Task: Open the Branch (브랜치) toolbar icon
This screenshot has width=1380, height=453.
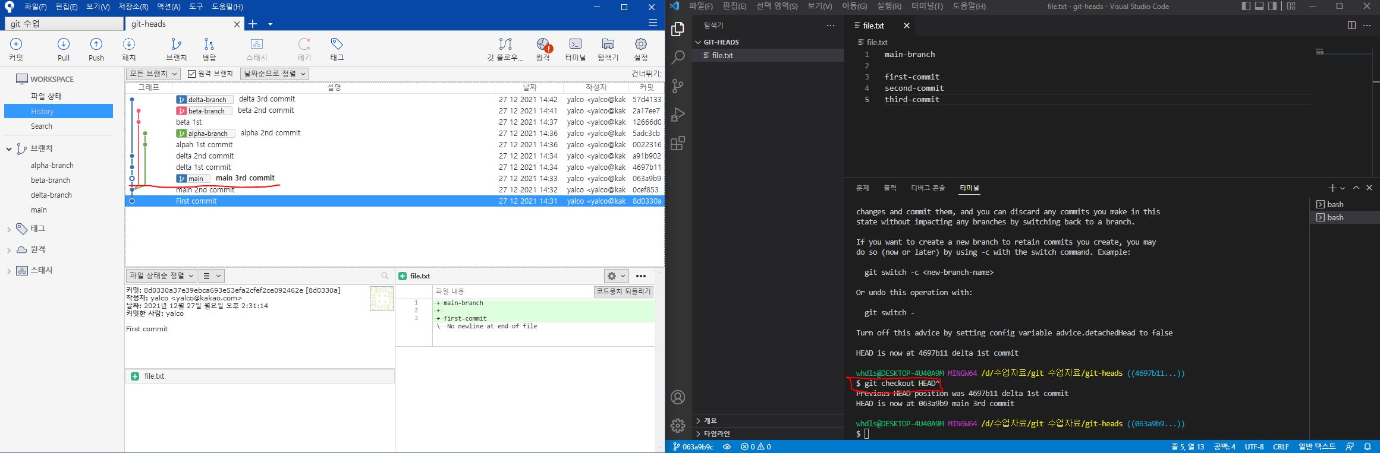Action: (x=177, y=49)
